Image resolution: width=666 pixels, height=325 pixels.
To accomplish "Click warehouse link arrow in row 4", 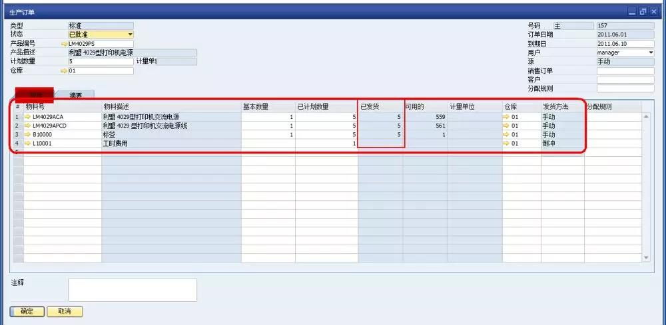I will 506,143.
